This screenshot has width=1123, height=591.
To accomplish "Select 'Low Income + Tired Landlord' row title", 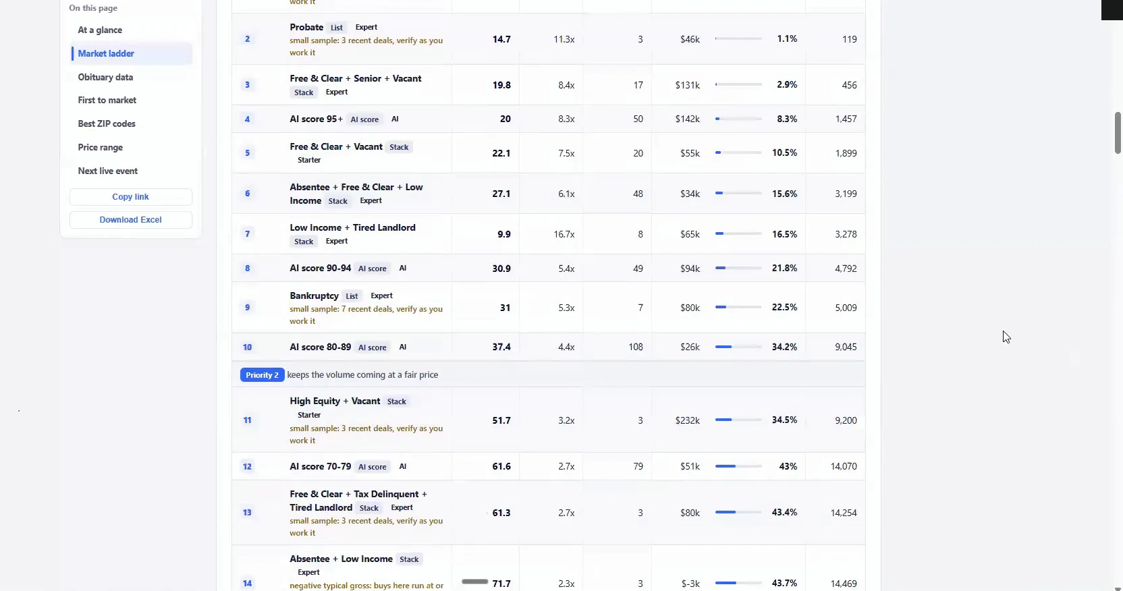I will pyautogui.click(x=353, y=227).
